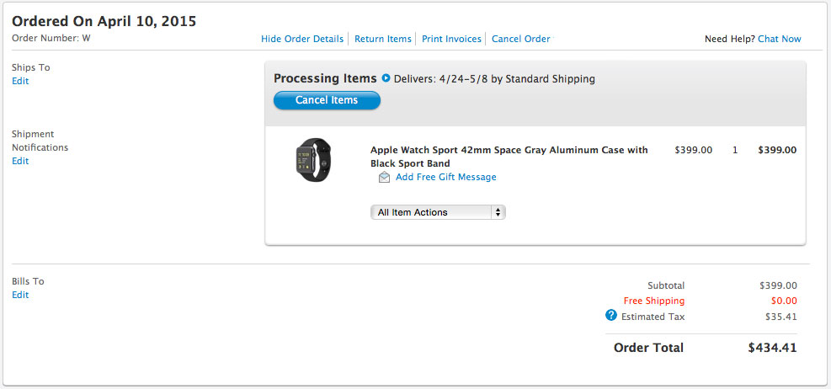Screen dimensions: 831x389
Task: Click Add Free Gift Message link
Action: click(445, 177)
